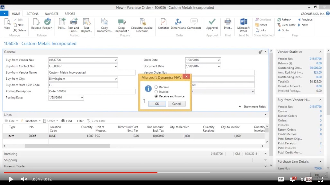This screenshot has width=330, height=185.
Task: Click the Lines horizontal scrollbar
Action: coord(67,146)
